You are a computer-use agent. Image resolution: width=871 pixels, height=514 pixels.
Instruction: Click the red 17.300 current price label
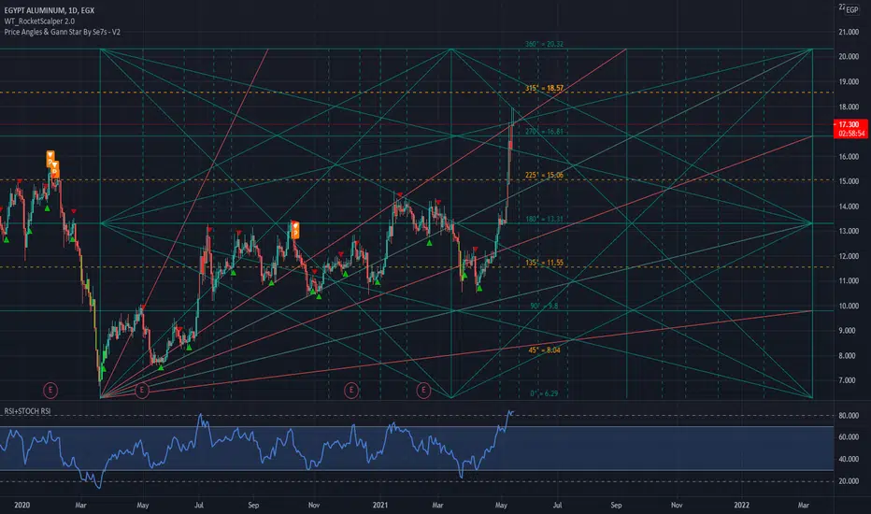[850, 124]
